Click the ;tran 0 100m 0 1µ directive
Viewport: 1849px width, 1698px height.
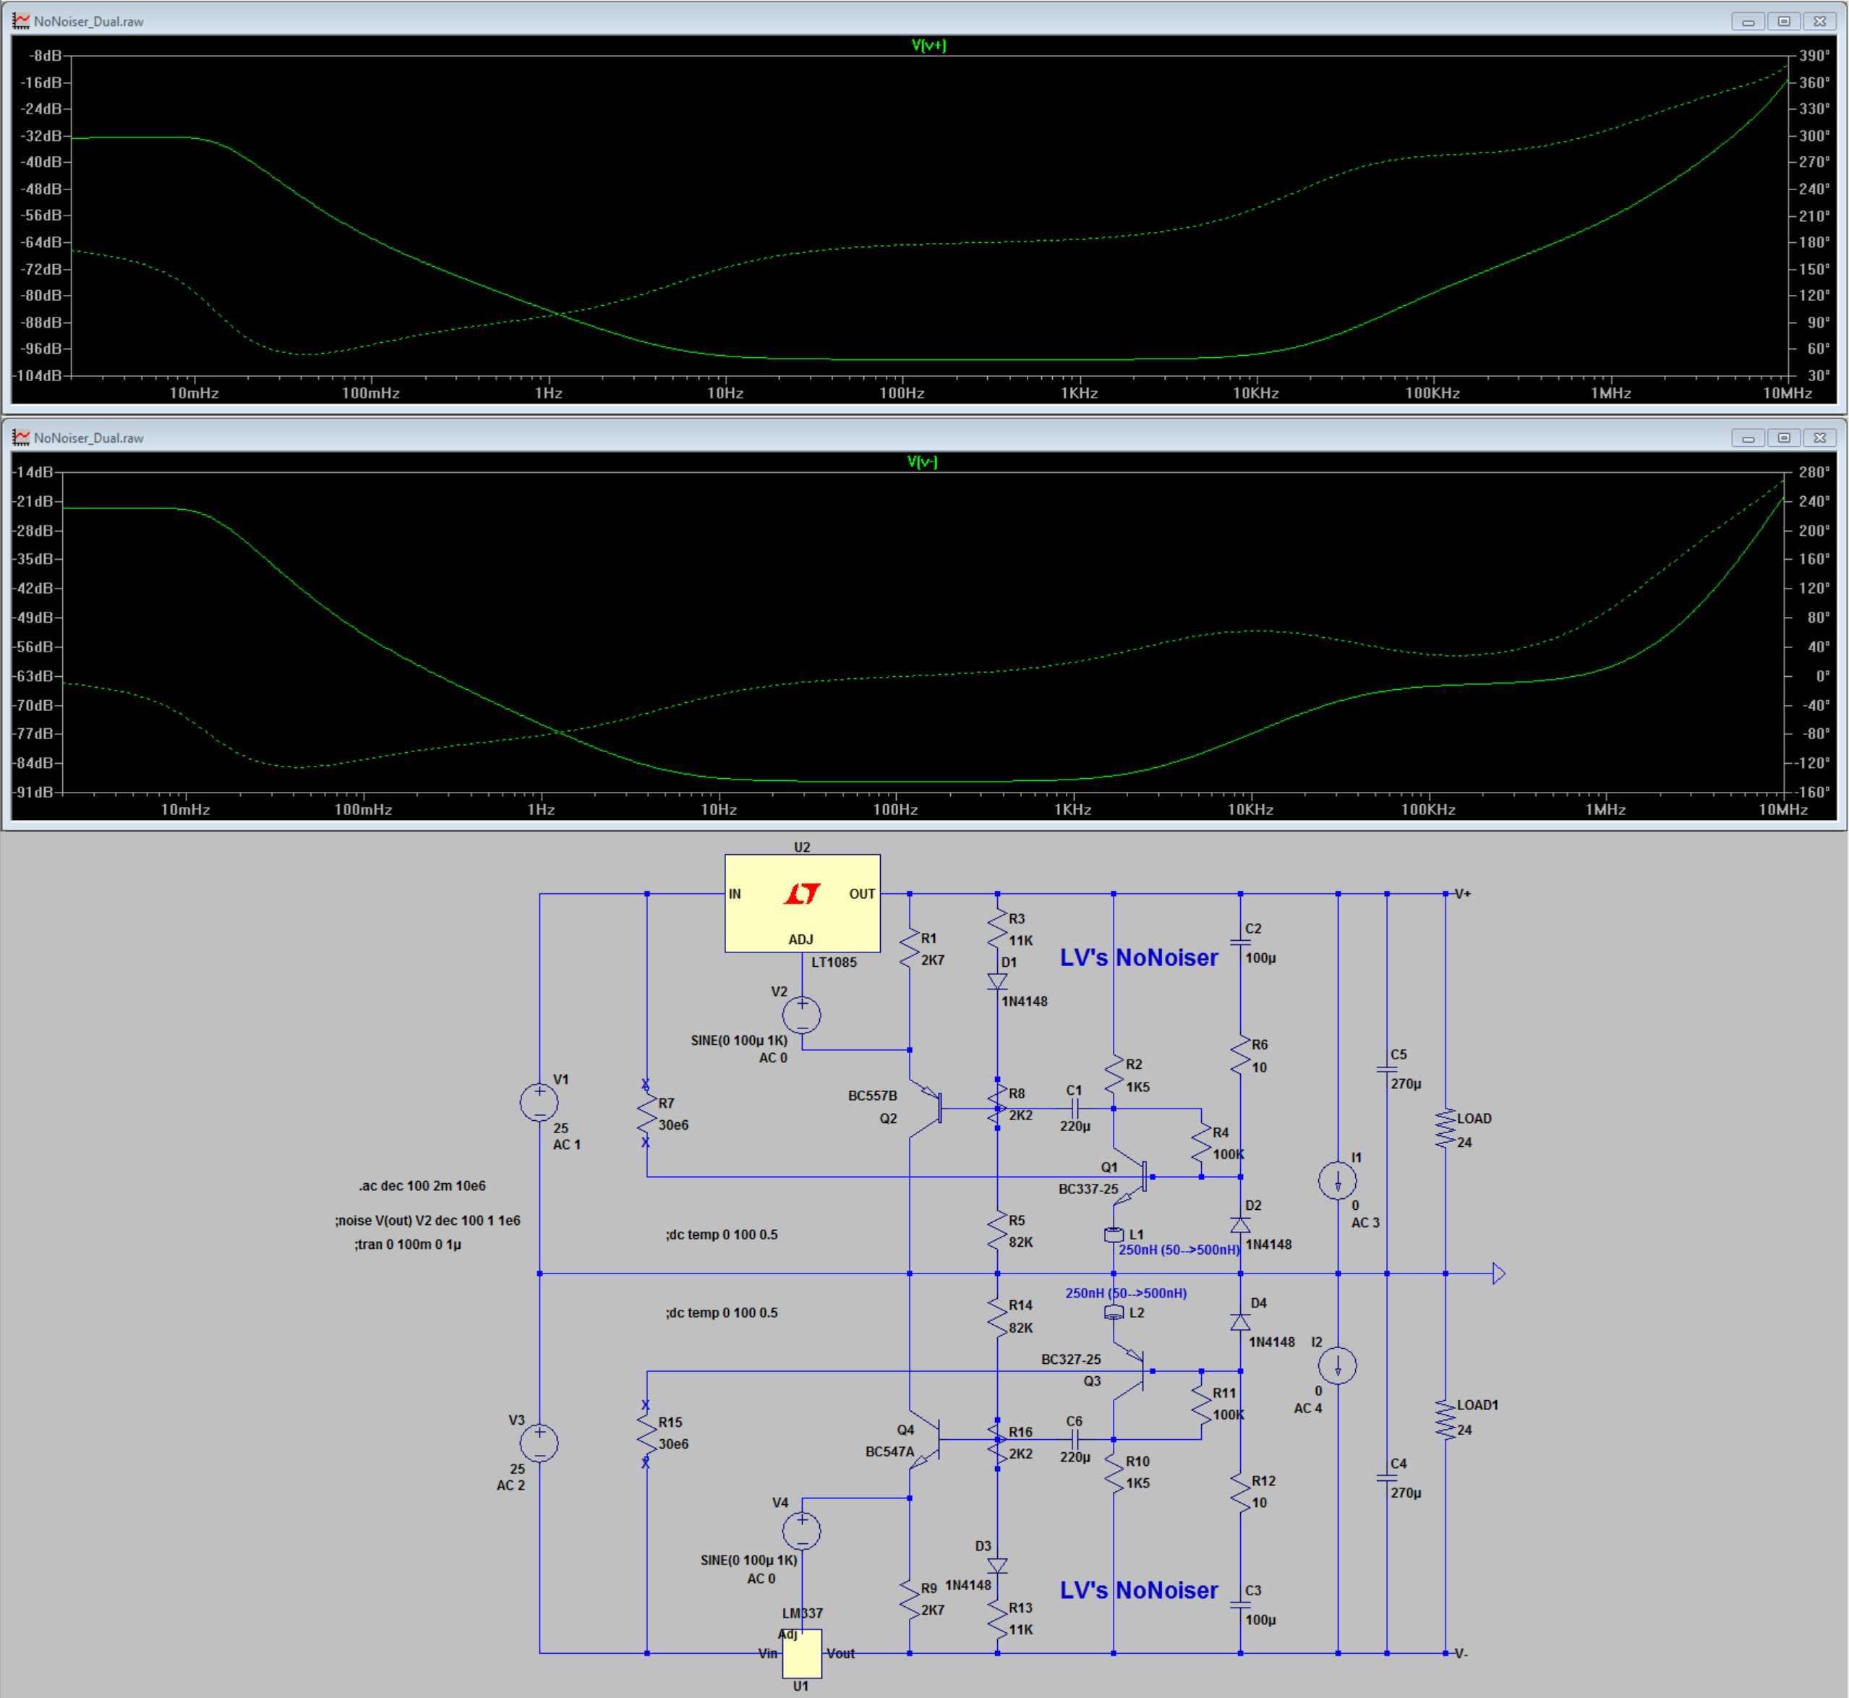[408, 1244]
